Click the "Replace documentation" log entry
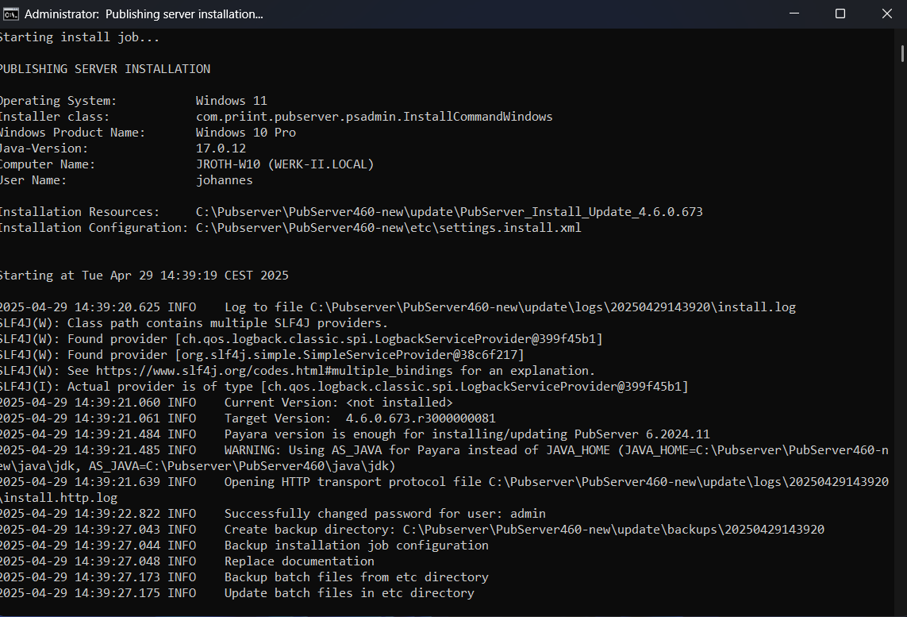This screenshot has height=617, width=907. pos(299,561)
